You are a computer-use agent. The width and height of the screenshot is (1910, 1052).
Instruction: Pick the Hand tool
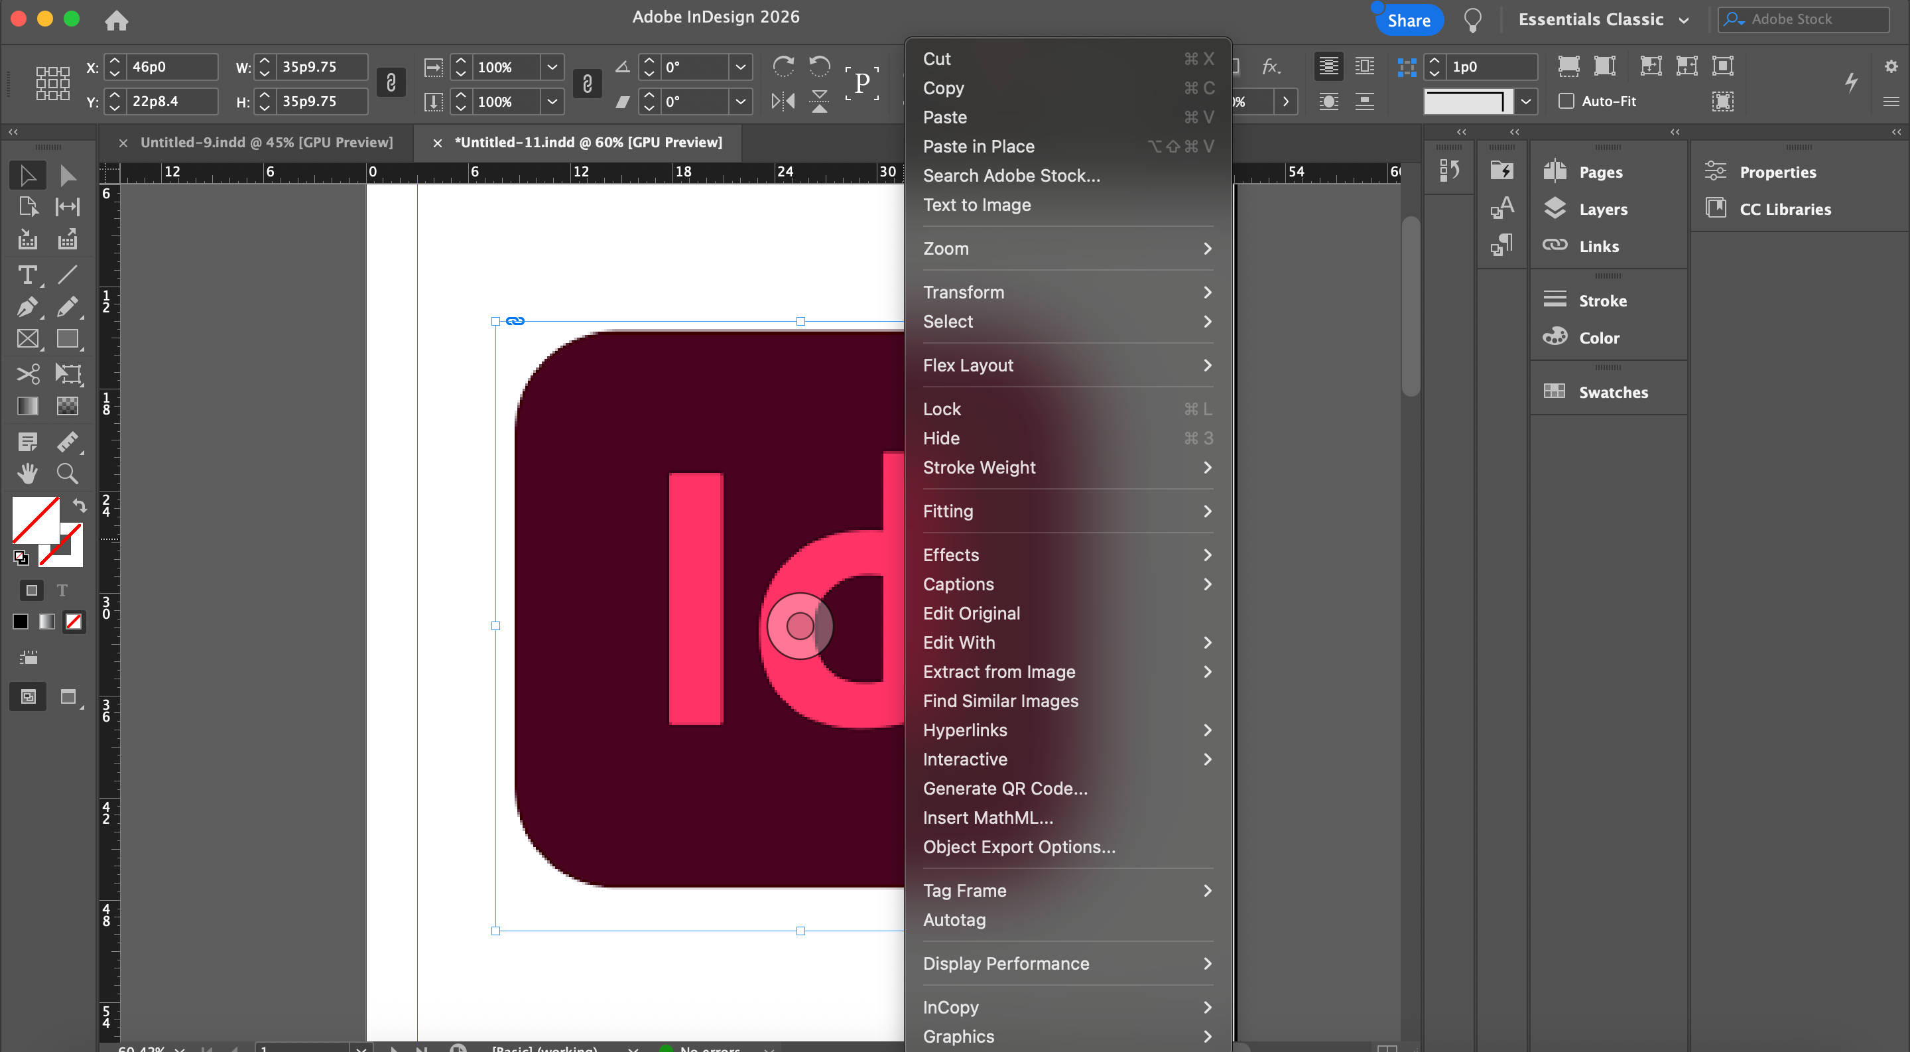[x=27, y=473]
